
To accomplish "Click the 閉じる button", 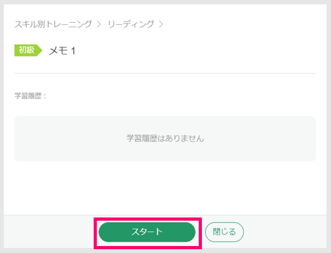I will (225, 232).
